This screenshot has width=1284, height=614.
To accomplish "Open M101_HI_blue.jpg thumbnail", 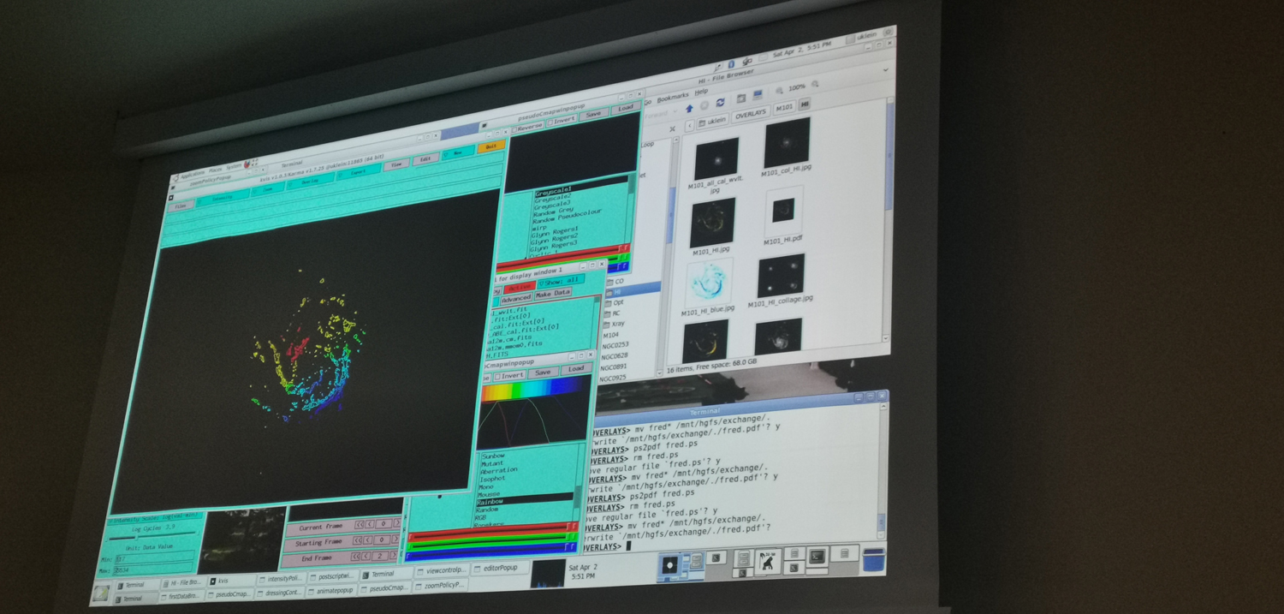I will click(x=709, y=283).
